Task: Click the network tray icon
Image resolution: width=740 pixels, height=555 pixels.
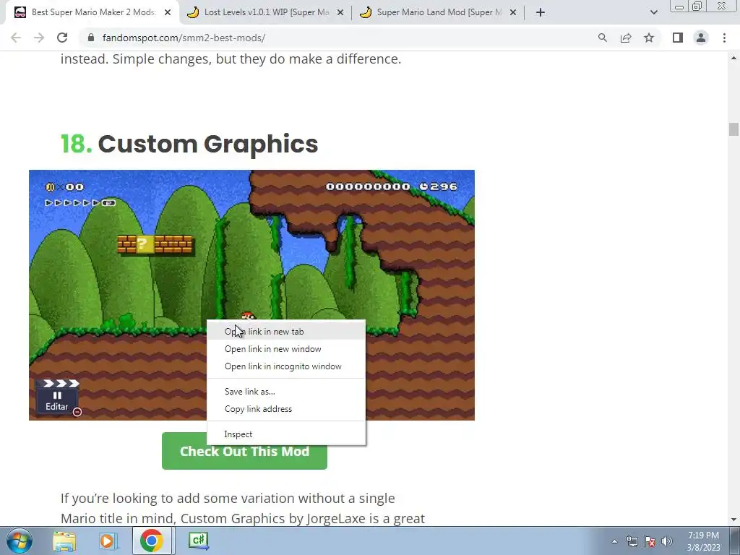Action: [632, 541]
